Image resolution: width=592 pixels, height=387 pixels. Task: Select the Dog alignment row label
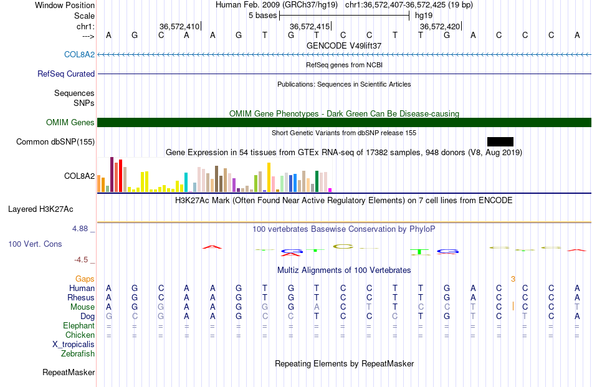tap(88, 316)
